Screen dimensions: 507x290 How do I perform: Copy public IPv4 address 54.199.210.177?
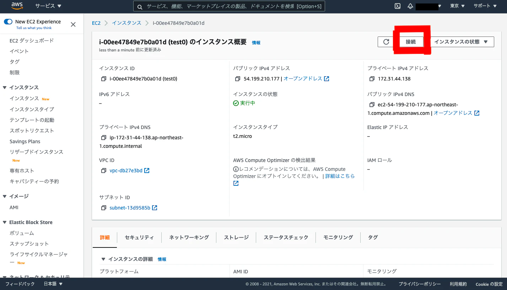238,79
